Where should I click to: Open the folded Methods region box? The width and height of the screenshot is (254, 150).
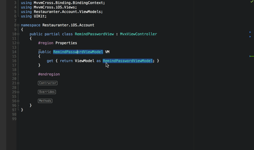tap(45, 101)
